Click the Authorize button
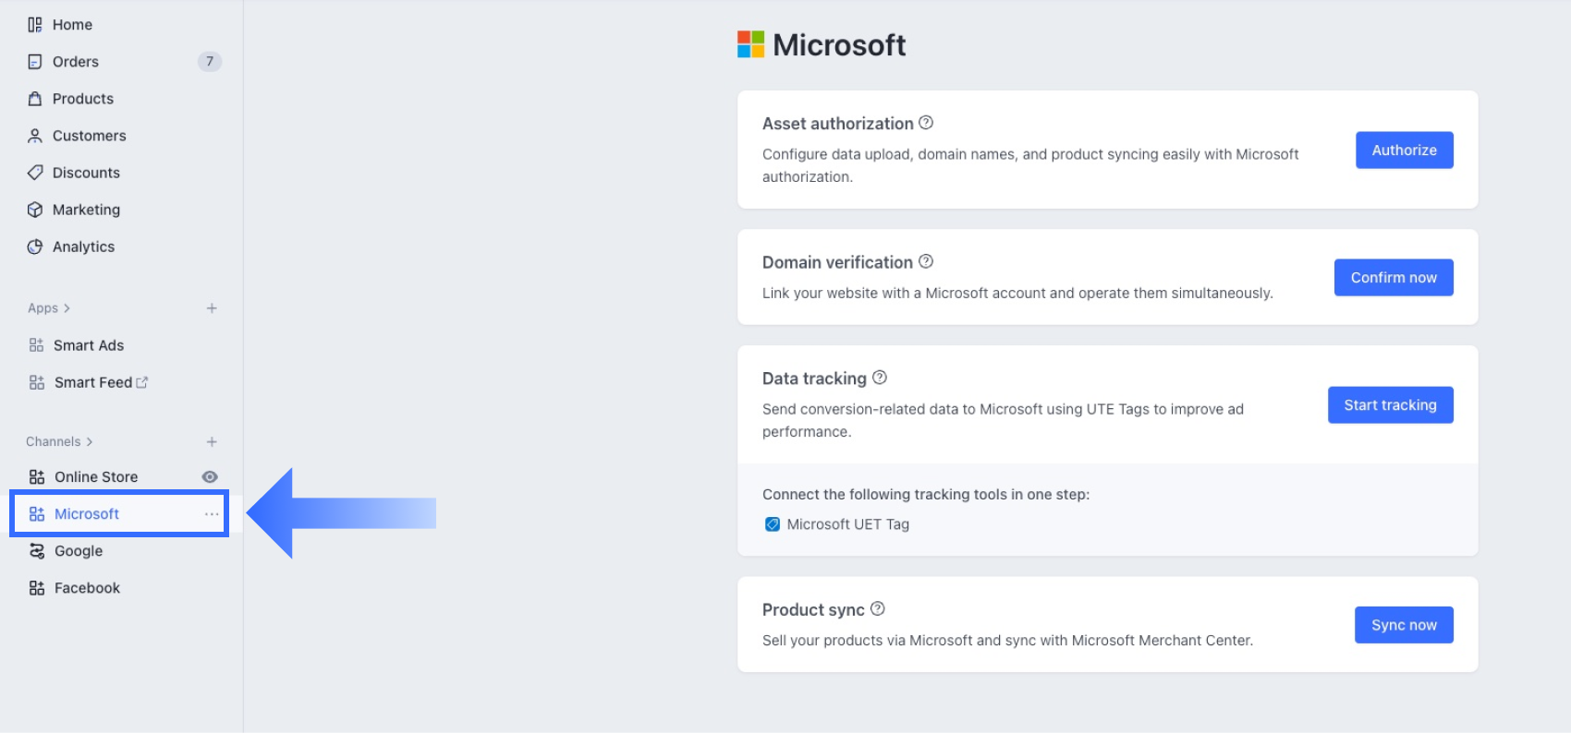Image resolution: width=1571 pixels, height=733 pixels. pyautogui.click(x=1404, y=150)
